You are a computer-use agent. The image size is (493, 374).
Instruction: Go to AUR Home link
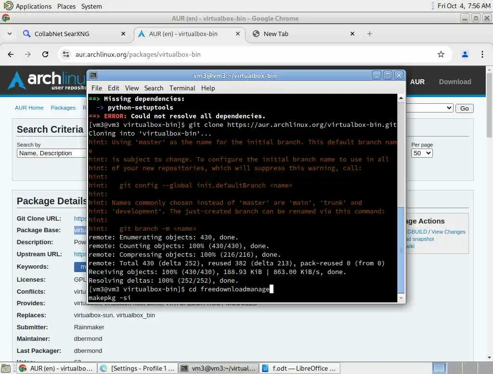pos(29,108)
